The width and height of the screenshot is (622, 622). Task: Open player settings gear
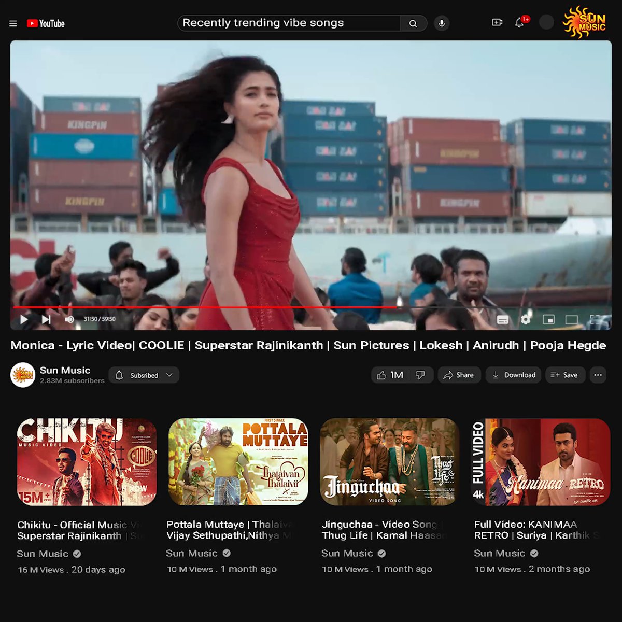tap(526, 319)
